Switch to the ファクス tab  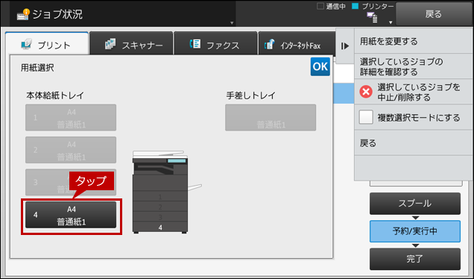(215, 43)
